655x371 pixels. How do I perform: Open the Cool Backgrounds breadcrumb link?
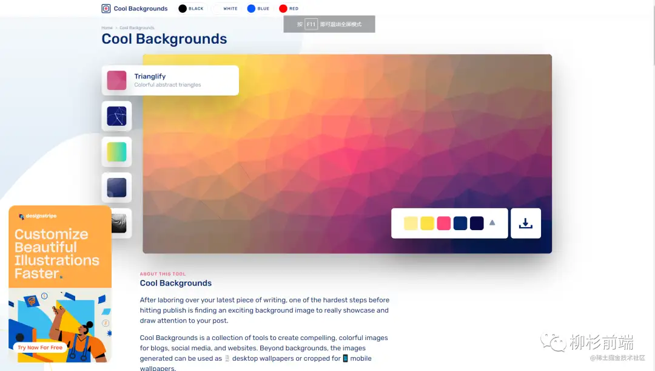tap(137, 28)
